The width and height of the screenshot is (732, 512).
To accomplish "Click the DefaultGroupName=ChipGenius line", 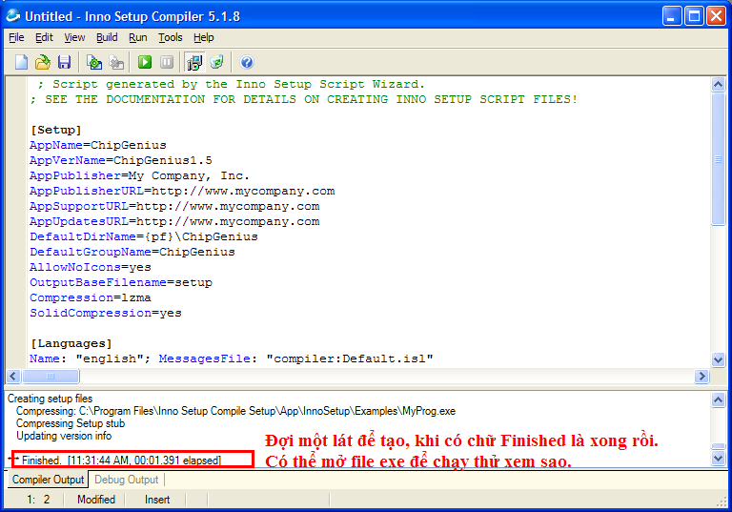I will (x=132, y=252).
